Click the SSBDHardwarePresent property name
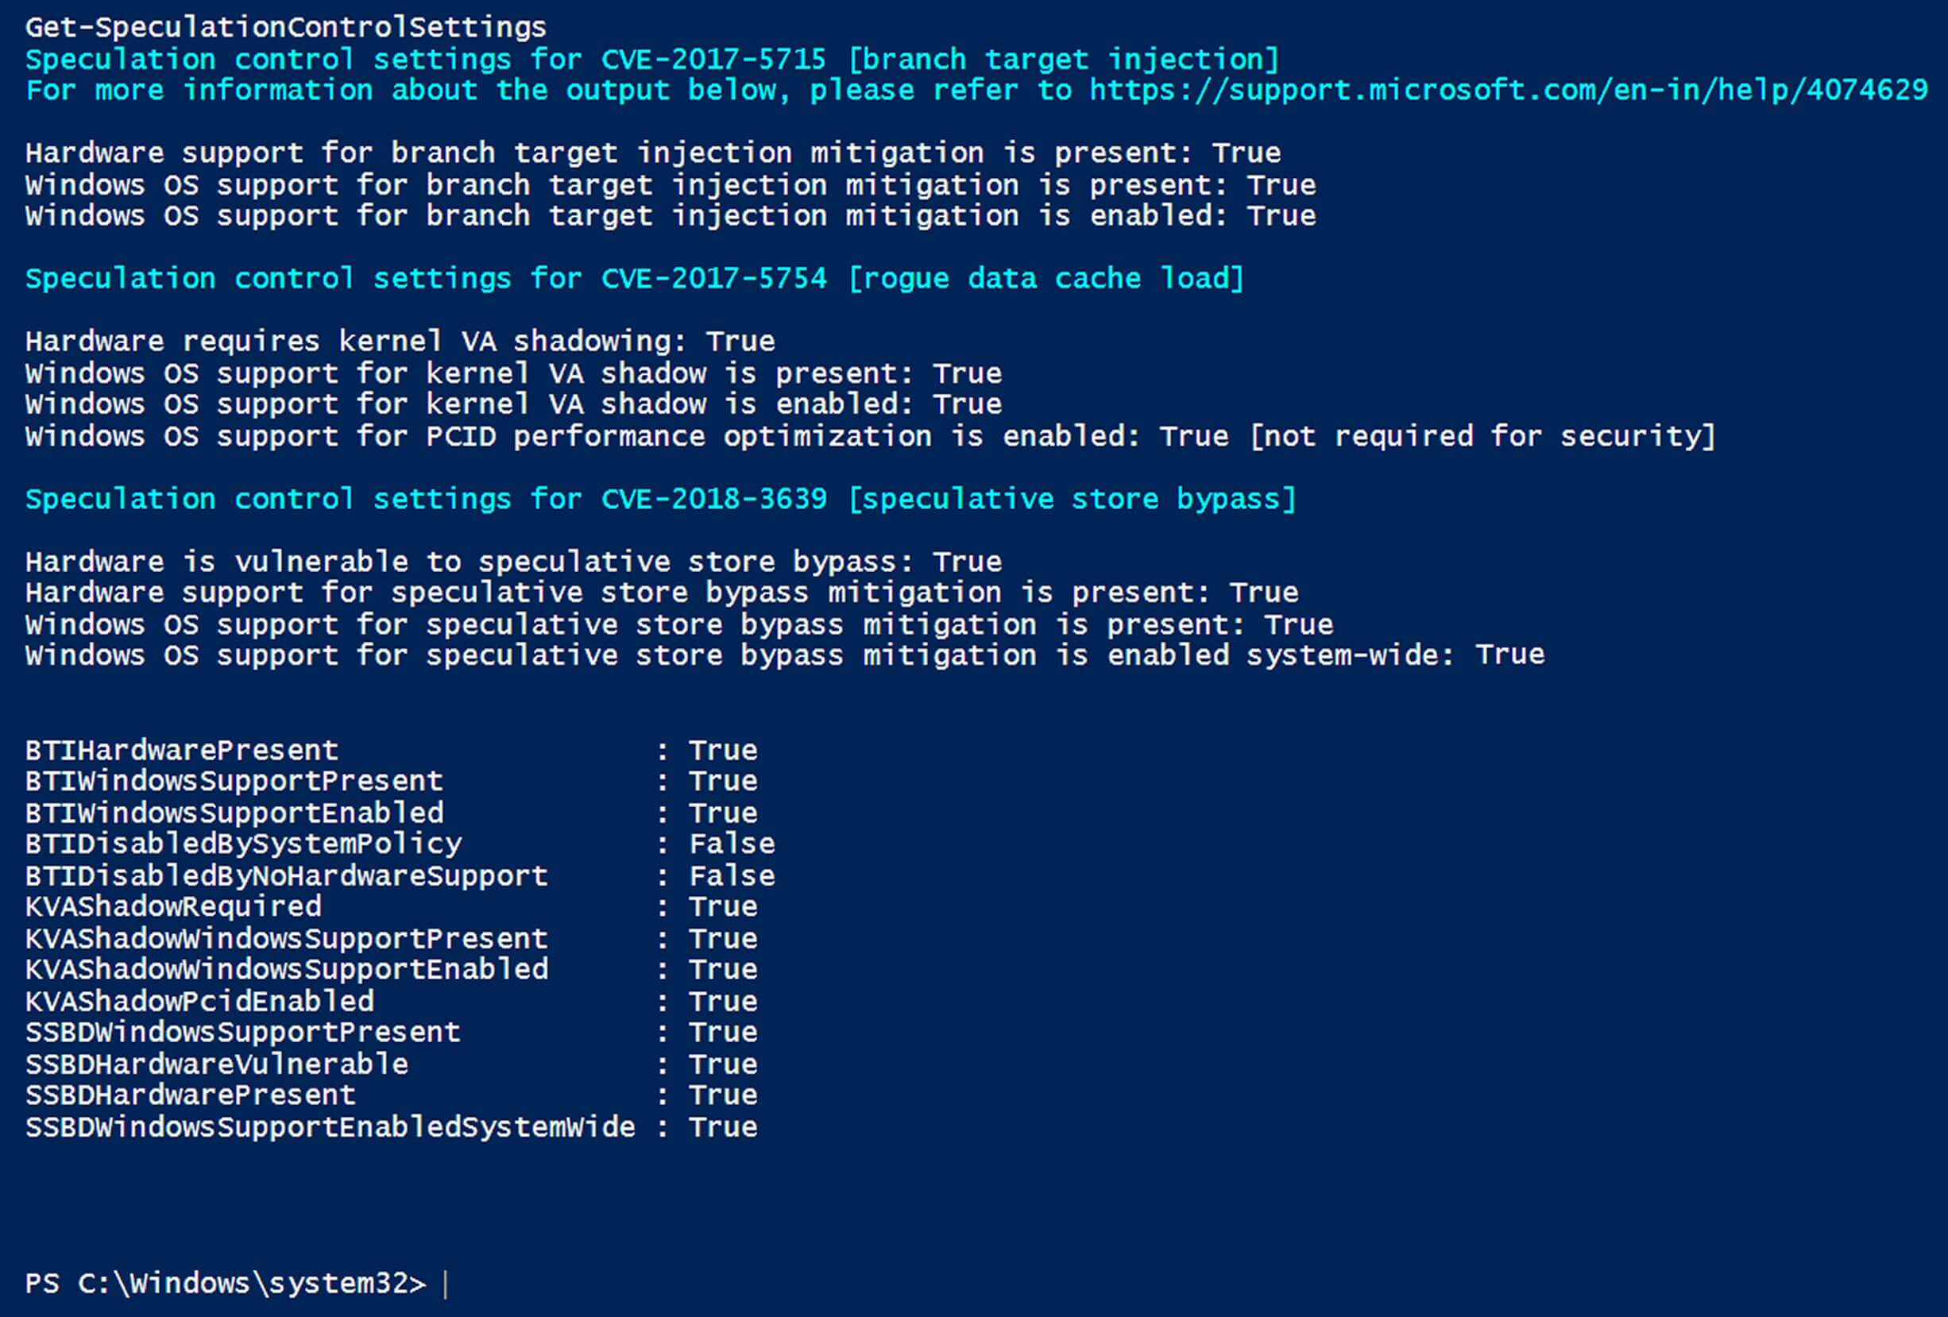Viewport: 1948px width, 1317px height. (191, 1095)
